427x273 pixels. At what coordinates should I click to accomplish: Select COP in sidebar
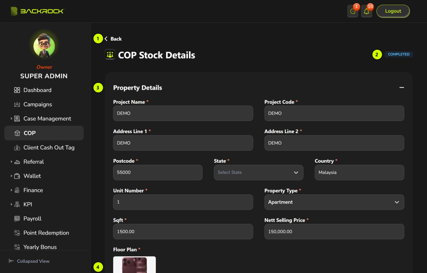click(44, 133)
